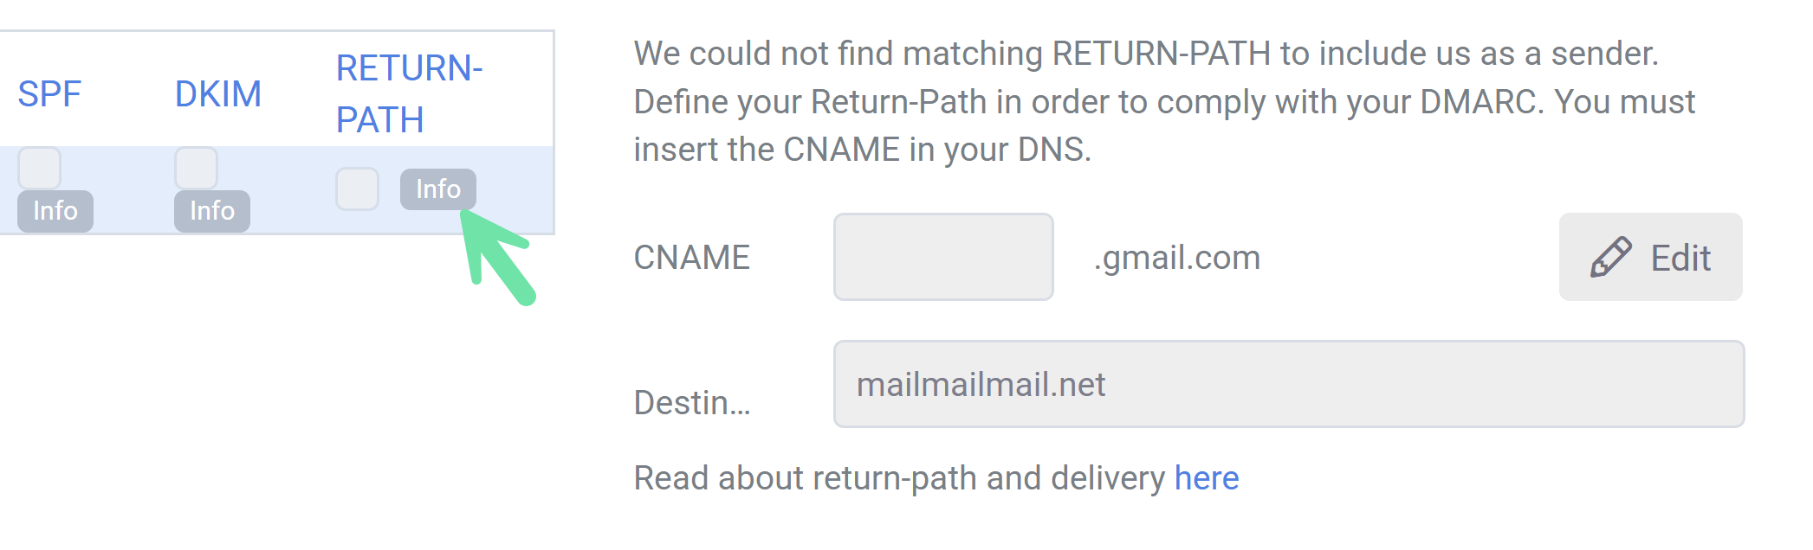This screenshot has height=550, width=1813.
Task: Toggle the DKIM status checkbox
Action: coord(196,168)
